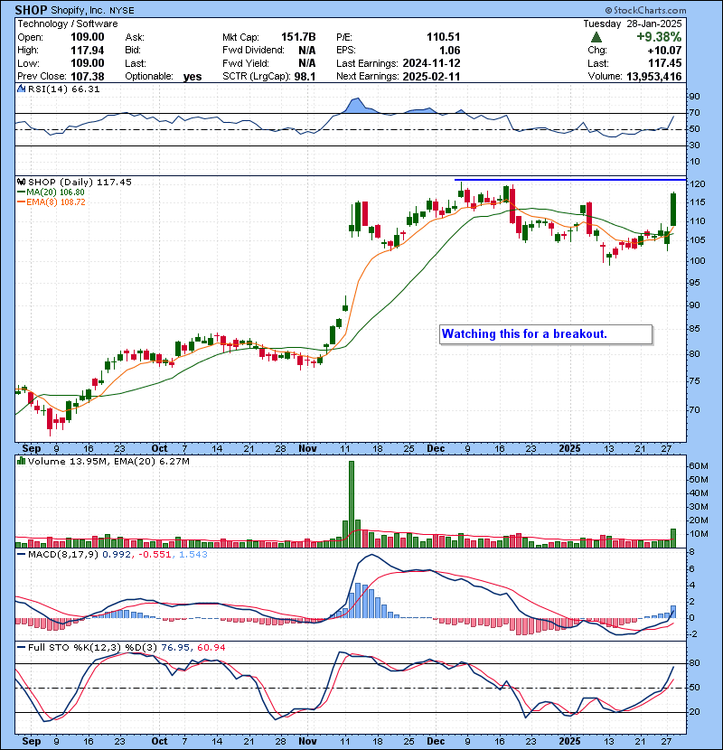Image resolution: width=723 pixels, height=750 pixels.
Task: Click the candlestick icon before SHOP (Daily)
Action: [x=21, y=182]
